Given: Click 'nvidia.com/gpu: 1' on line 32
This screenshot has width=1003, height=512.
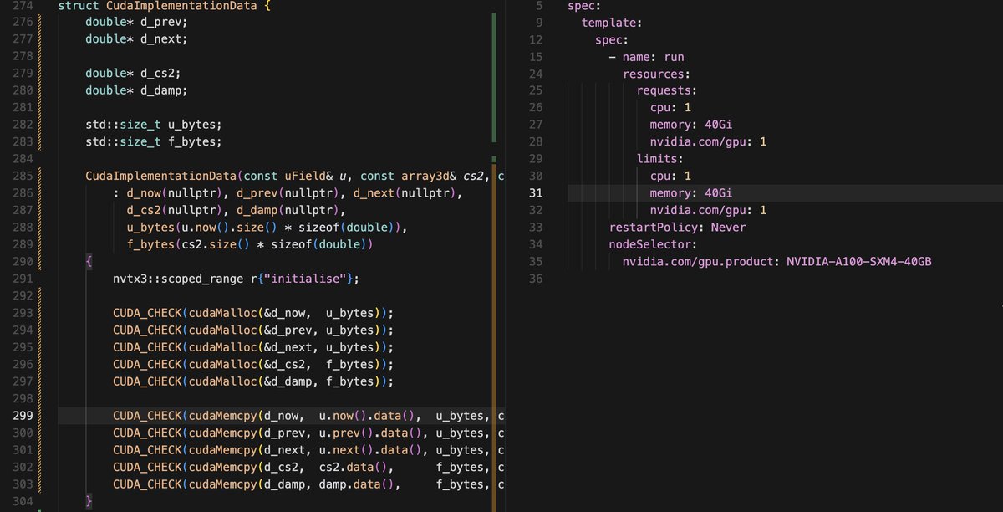Looking at the screenshot, I should click(x=709, y=211).
